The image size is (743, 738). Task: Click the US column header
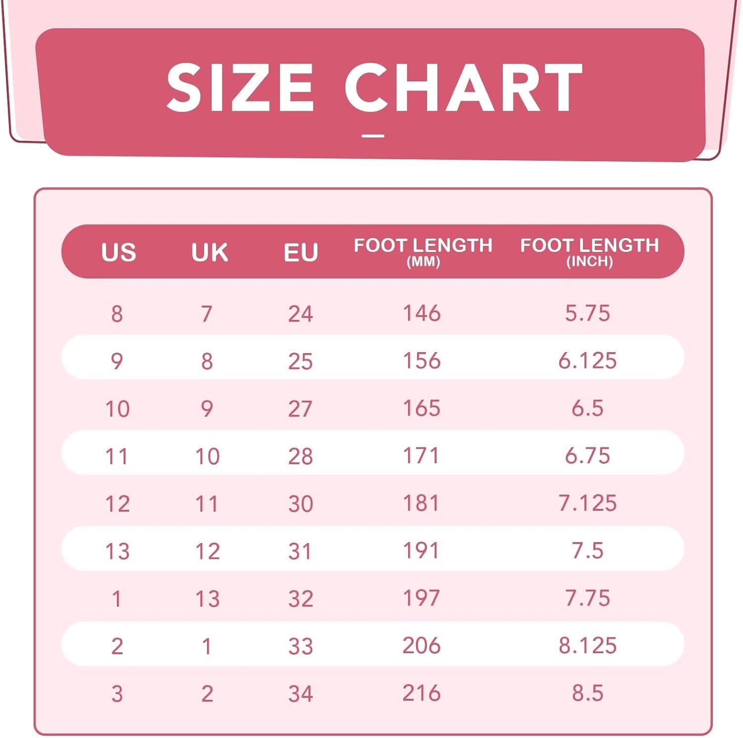pyautogui.click(x=118, y=252)
